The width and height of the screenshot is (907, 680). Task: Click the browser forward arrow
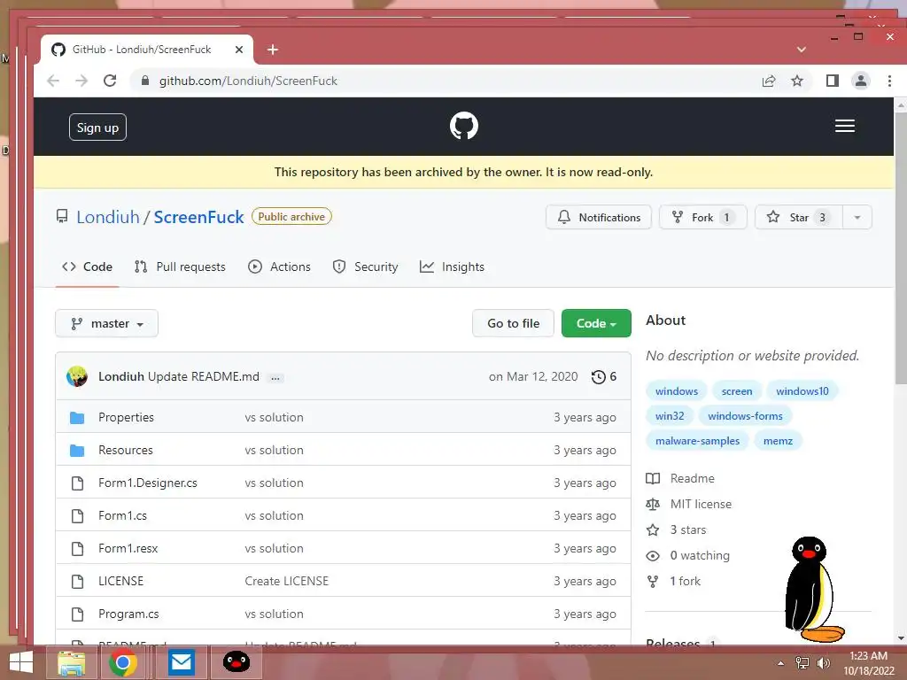point(81,81)
